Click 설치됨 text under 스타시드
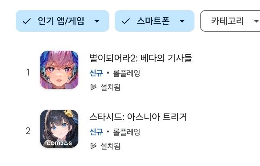The width and height of the screenshot is (260, 166). tap(111, 146)
